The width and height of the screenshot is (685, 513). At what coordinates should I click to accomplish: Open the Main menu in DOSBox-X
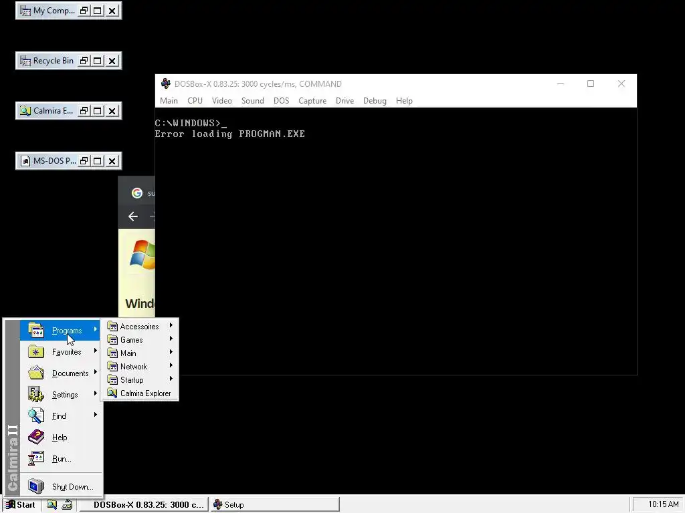point(169,101)
